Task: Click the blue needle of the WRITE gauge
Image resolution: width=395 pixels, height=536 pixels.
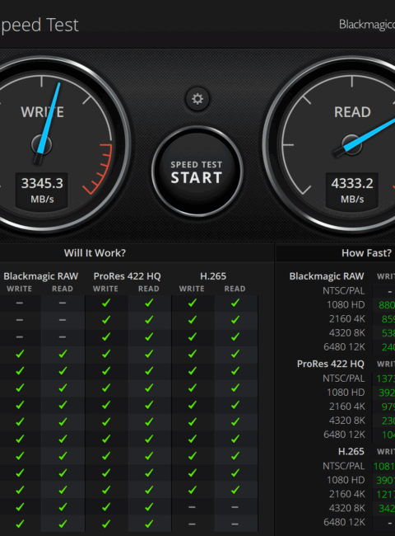Action: [x=50, y=118]
